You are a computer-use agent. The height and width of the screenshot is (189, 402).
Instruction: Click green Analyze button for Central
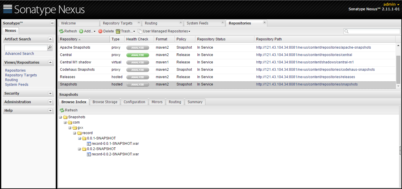point(138,55)
